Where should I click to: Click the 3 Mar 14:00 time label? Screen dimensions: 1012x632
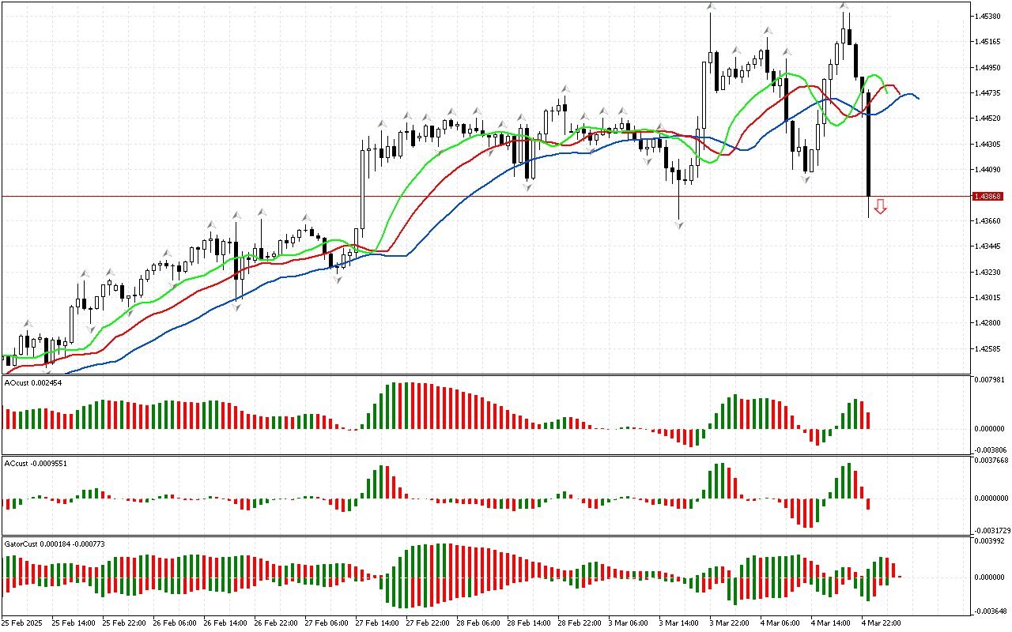pyautogui.click(x=679, y=623)
